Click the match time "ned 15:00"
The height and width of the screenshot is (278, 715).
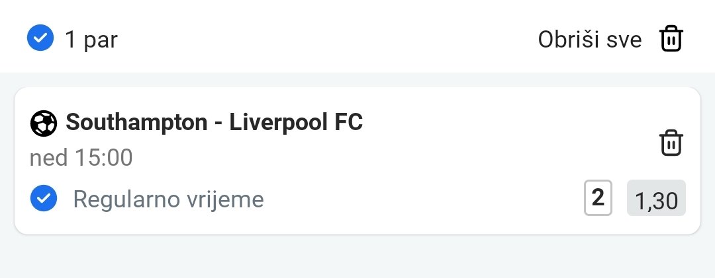tap(81, 158)
